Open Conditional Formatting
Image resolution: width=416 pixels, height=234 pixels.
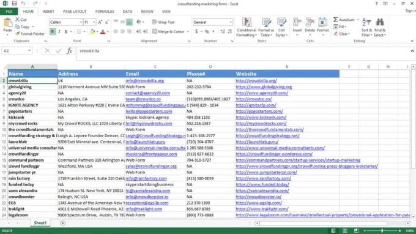247,27
